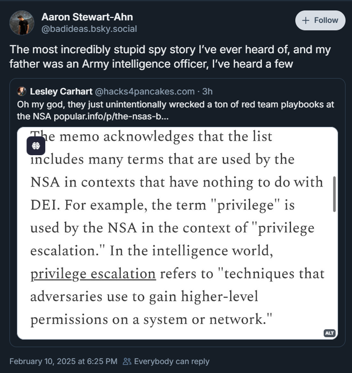Open the @badideas.bsky.social handle link

pyautogui.click(x=89, y=29)
